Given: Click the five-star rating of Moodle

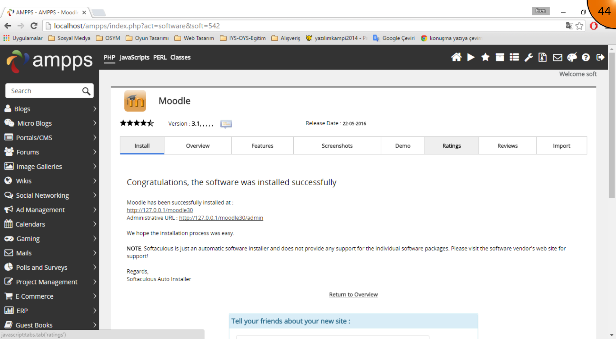Looking at the screenshot, I should [137, 123].
